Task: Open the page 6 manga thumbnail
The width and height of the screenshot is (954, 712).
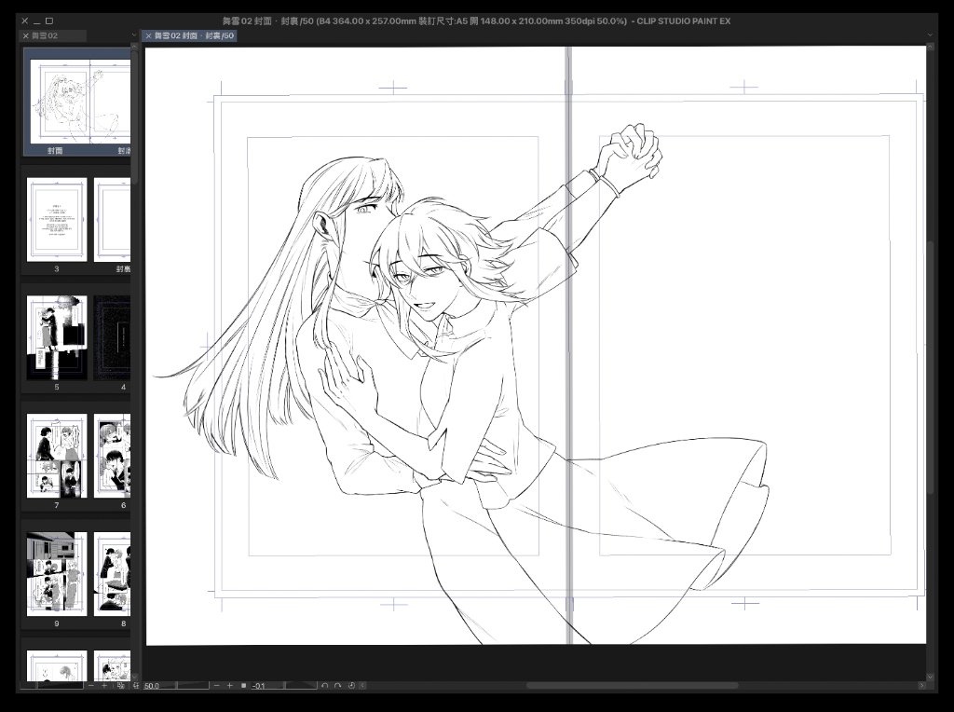Action: point(112,456)
